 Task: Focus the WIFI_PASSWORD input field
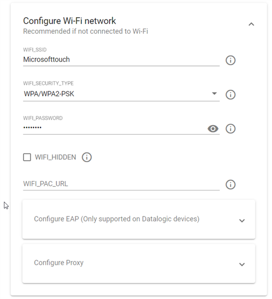tap(115, 128)
